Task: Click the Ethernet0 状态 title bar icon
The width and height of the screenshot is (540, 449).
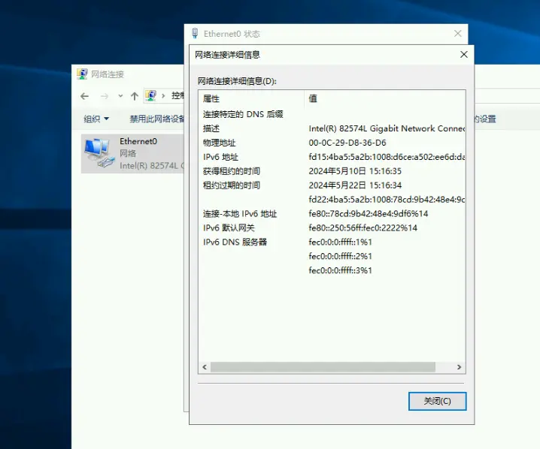Action: (x=196, y=34)
